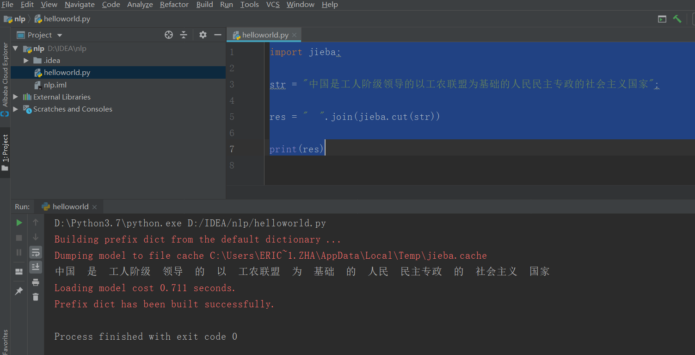Viewport: 695px width, 355px height.
Task: Click the Stop process square icon
Action: [x=19, y=237]
